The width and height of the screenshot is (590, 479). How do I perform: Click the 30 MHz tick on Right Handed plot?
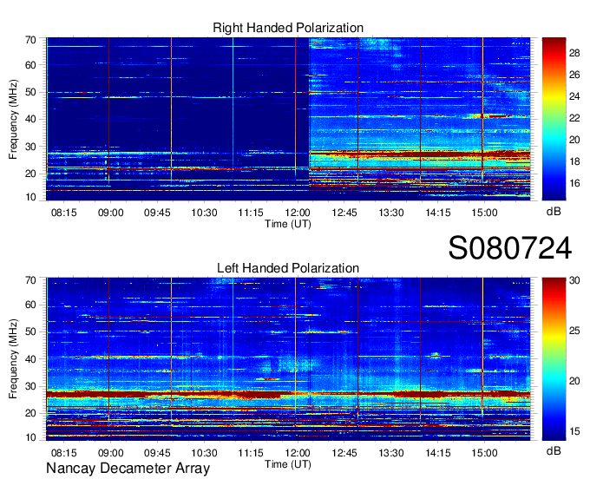coord(30,148)
